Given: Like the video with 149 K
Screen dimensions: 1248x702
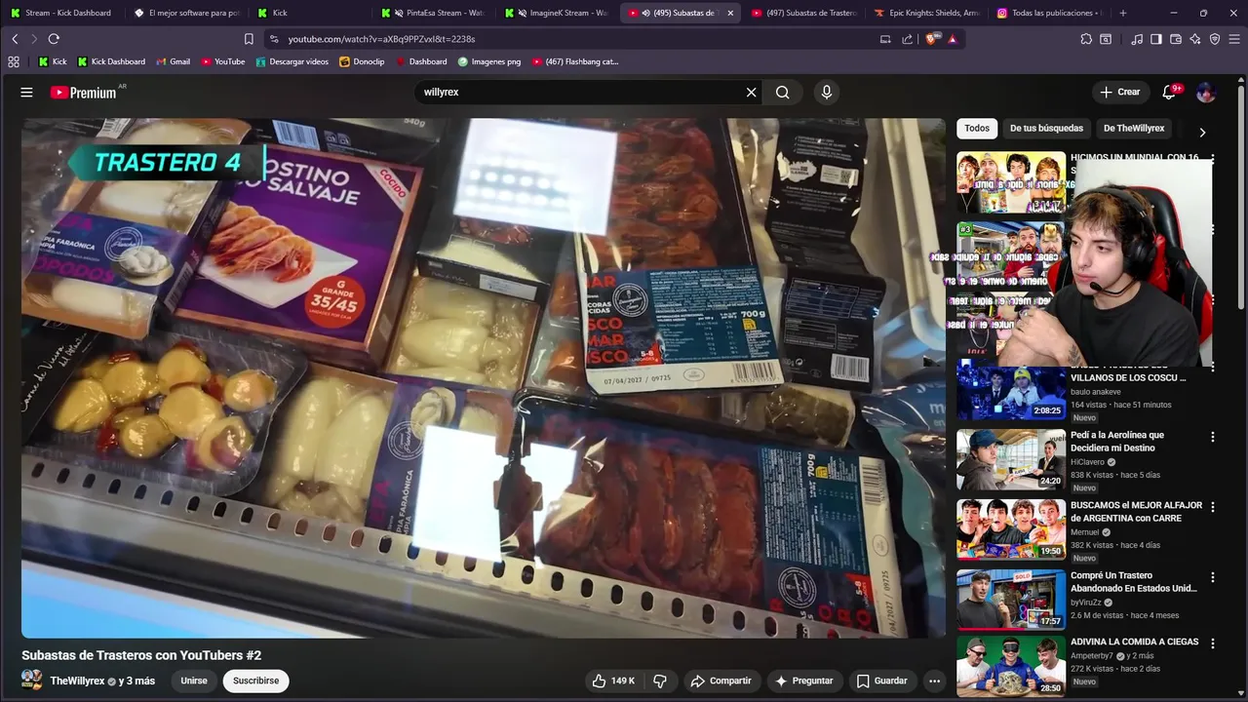Looking at the screenshot, I should [x=613, y=681].
